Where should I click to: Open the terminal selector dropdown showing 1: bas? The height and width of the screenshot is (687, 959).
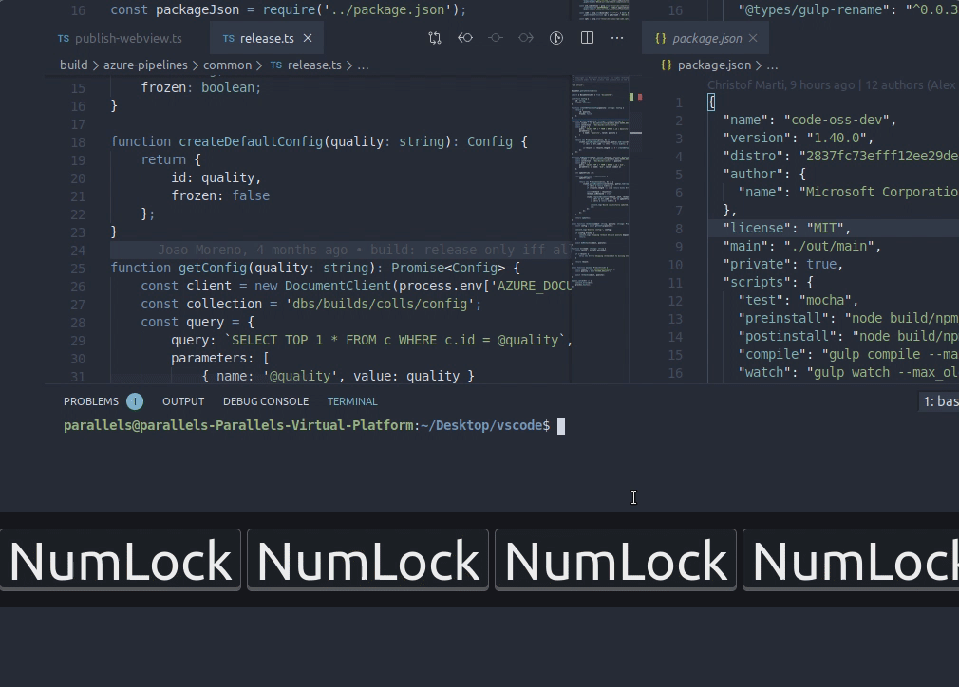point(939,401)
